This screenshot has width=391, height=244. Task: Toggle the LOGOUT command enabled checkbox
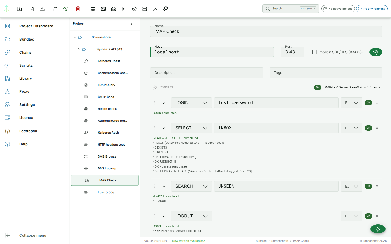click(164, 216)
